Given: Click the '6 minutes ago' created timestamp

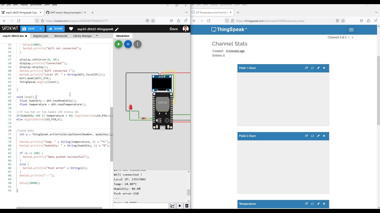Looking at the screenshot, I should point(235,51).
